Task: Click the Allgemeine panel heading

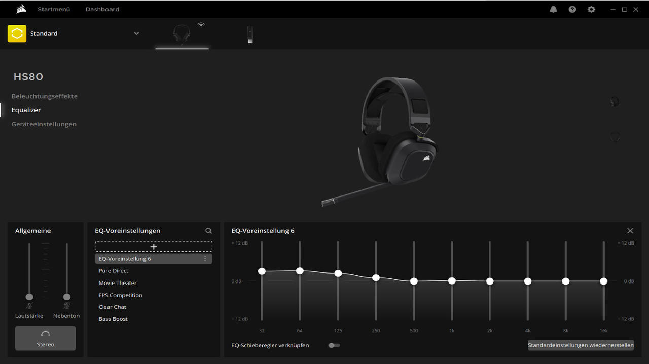Action: tap(33, 231)
